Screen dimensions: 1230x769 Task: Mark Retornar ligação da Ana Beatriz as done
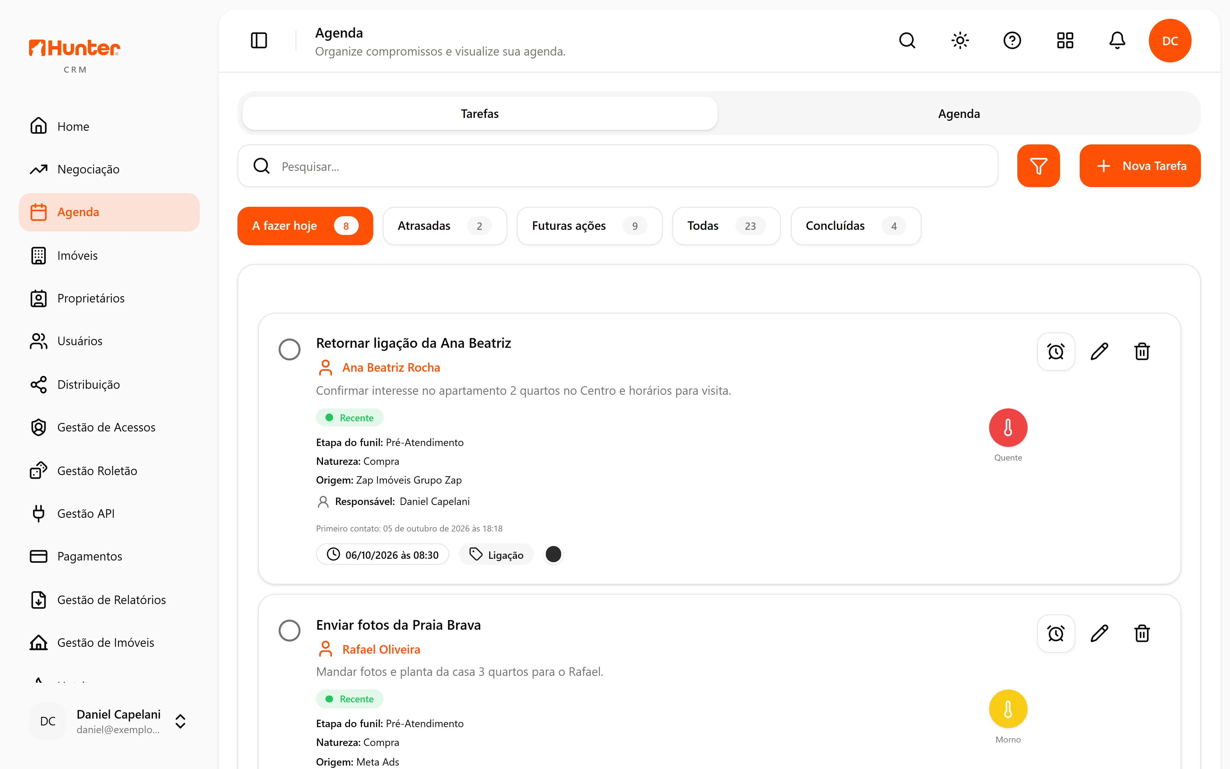click(x=289, y=349)
